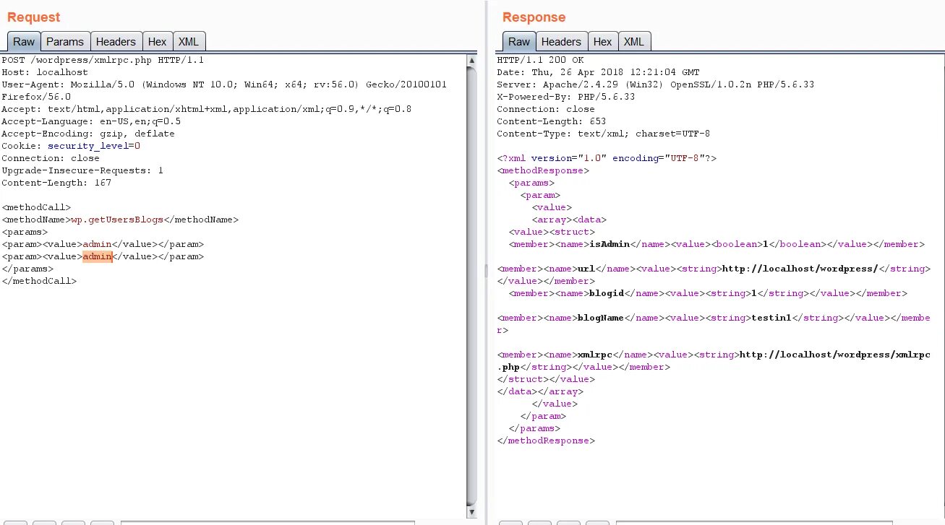Click the </data></array> closing line
The height and width of the screenshot is (525, 945).
pyautogui.click(x=540, y=391)
